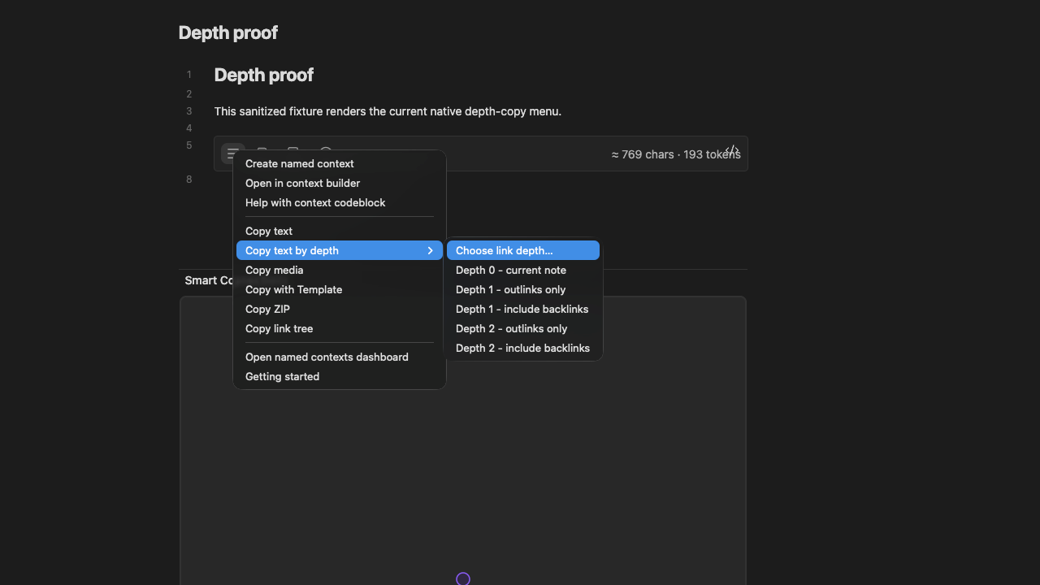This screenshot has height=585, width=1040.
Task: Select Depth 1 - include backlinks
Action: tap(523, 309)
